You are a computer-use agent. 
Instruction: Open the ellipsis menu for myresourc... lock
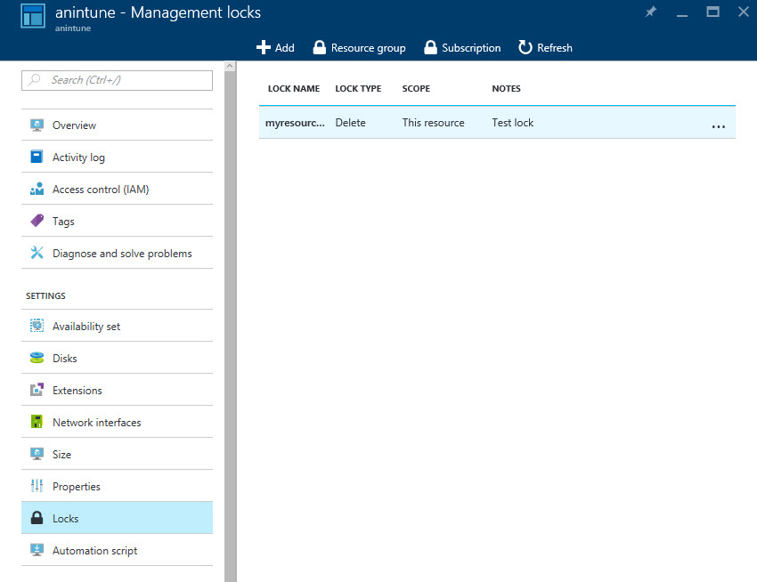tap(719, 126)
